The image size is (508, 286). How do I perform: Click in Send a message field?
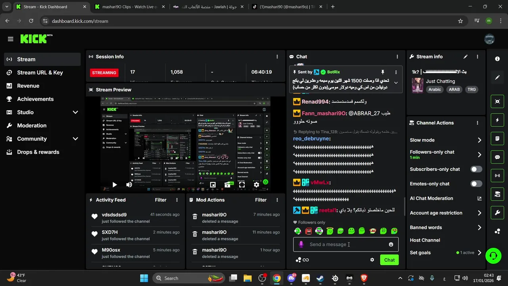click(x=346, y=244)
